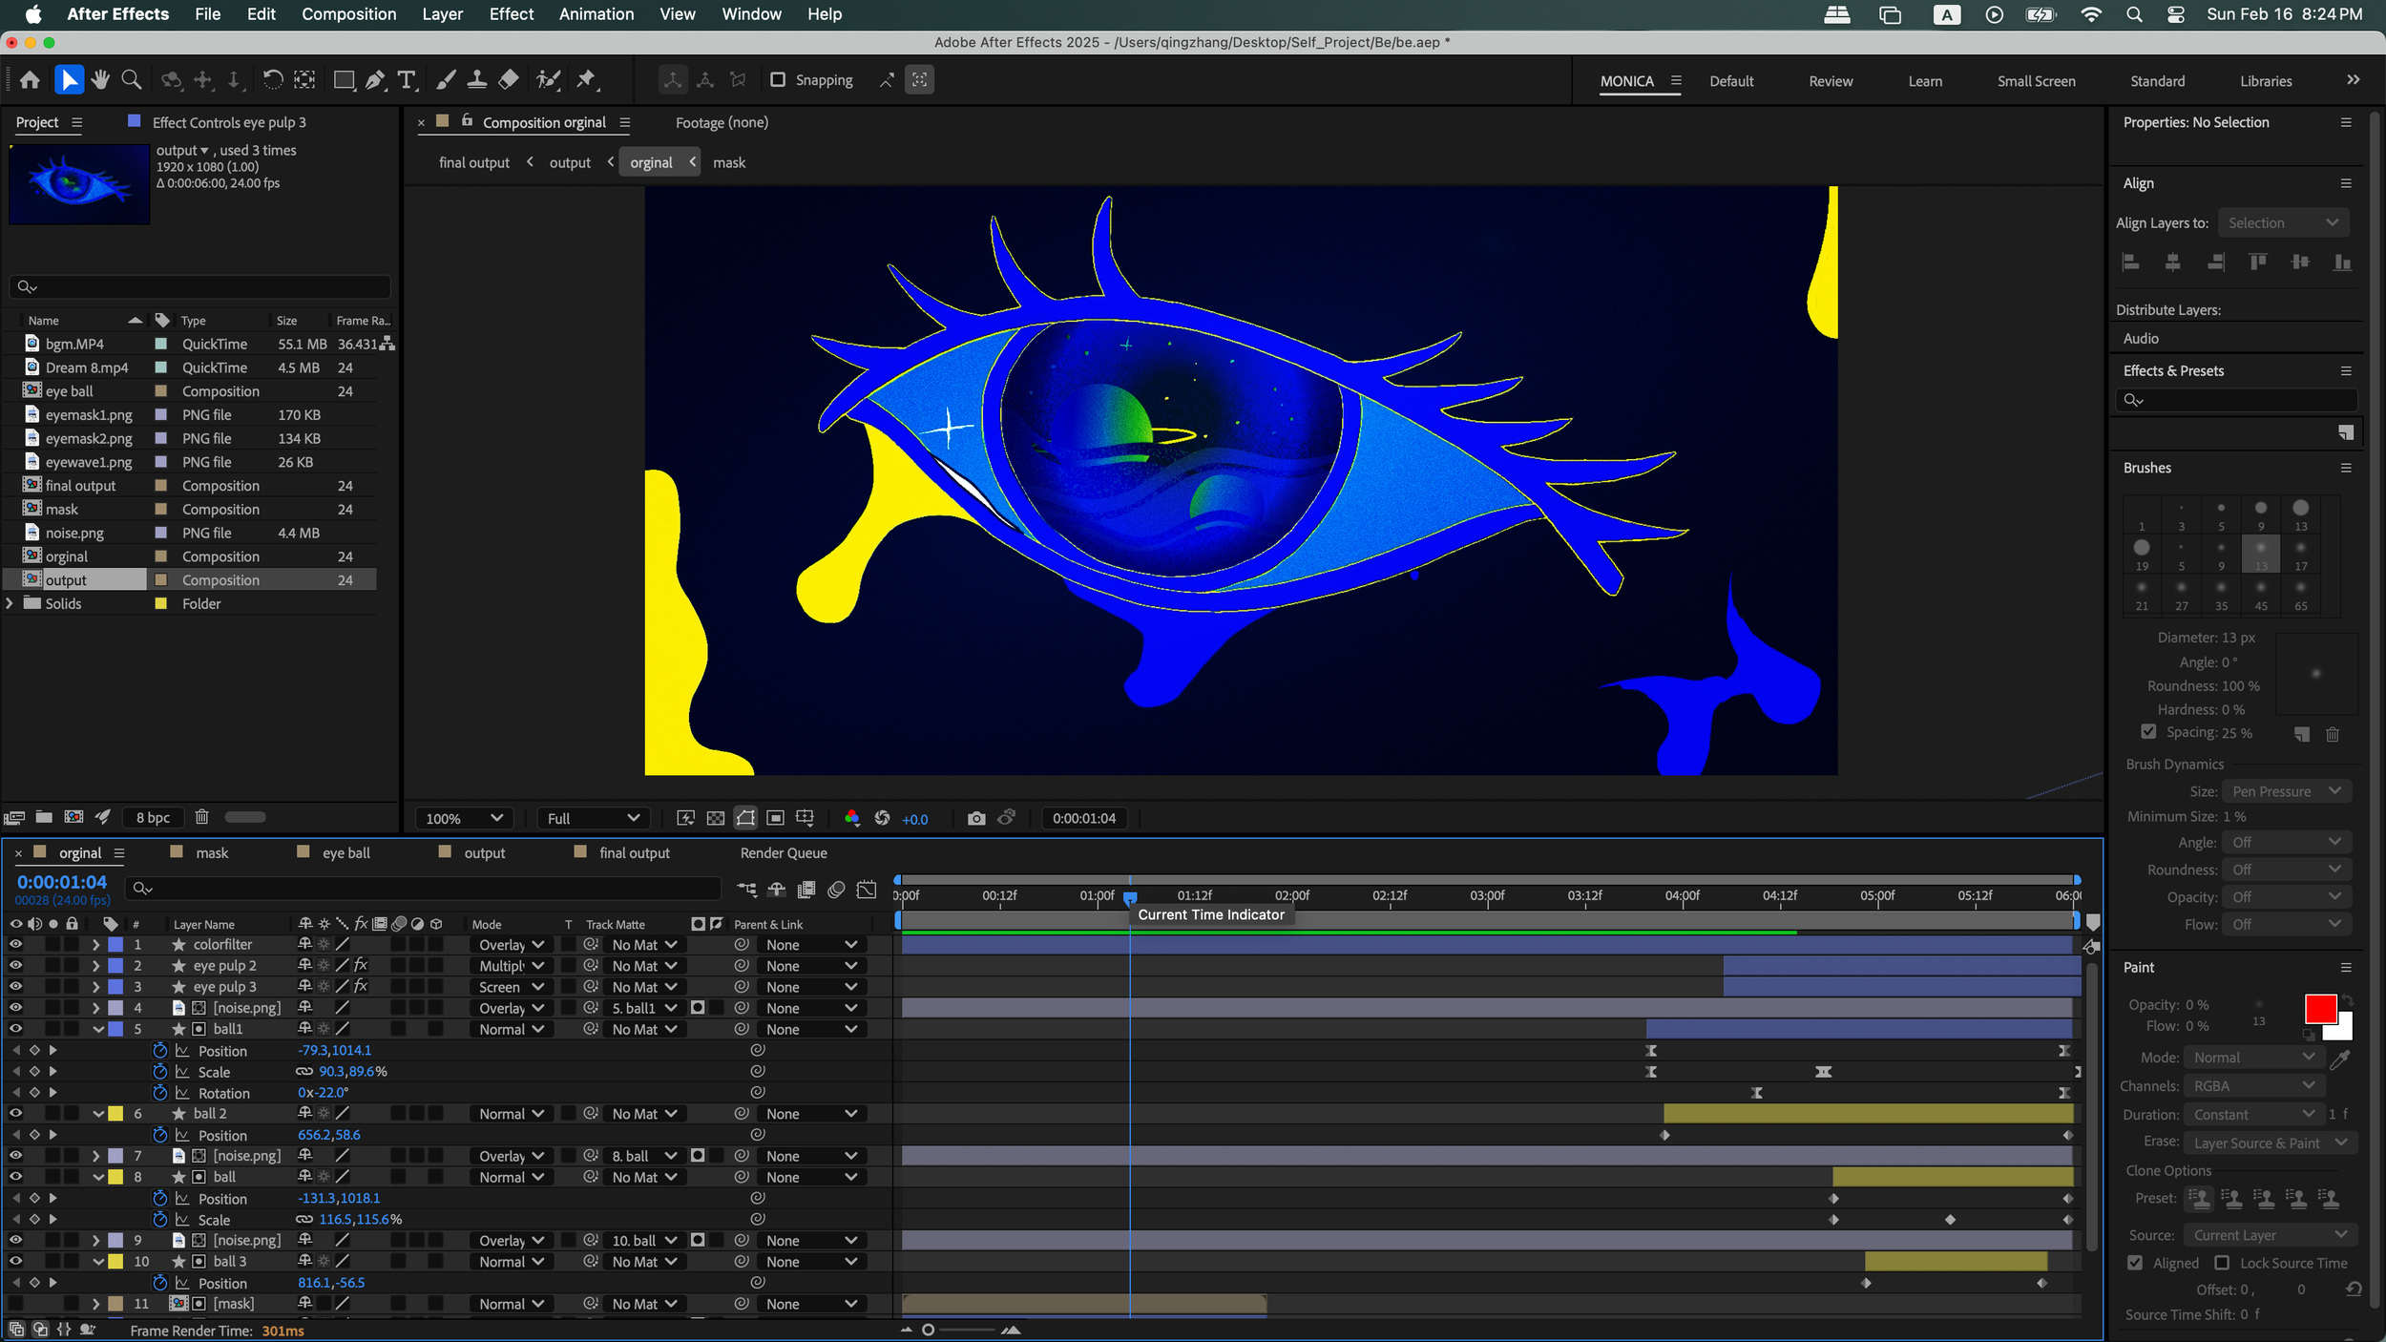Screen dimensions: 2386x1342
Task: Open the 100% magnification dropdown
Action: (x=464, y=819)
